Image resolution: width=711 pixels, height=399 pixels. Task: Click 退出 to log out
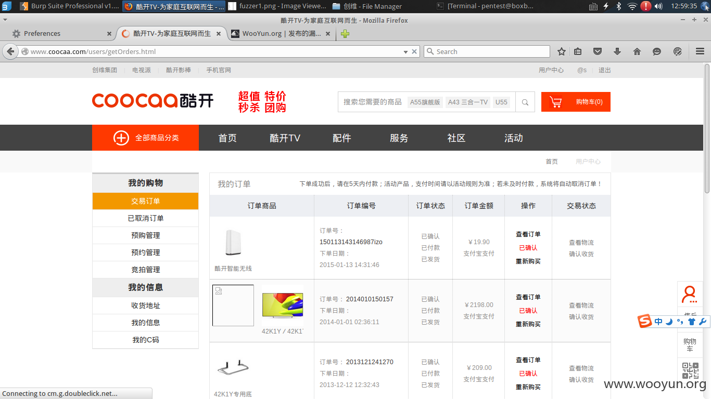605,70
